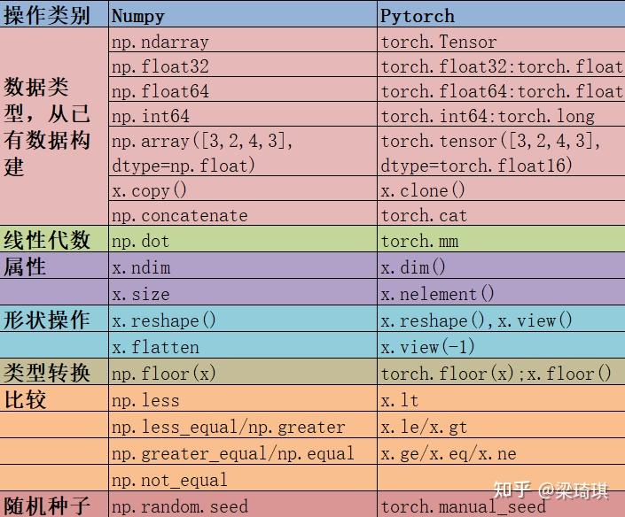The image size is (625, 517).
Task: Click the np.floor(x) cell
Action: pyautogui.click(x=243, y=372)
